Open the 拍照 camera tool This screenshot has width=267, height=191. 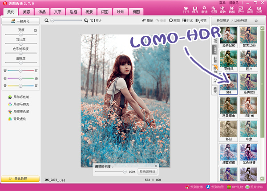259,10
